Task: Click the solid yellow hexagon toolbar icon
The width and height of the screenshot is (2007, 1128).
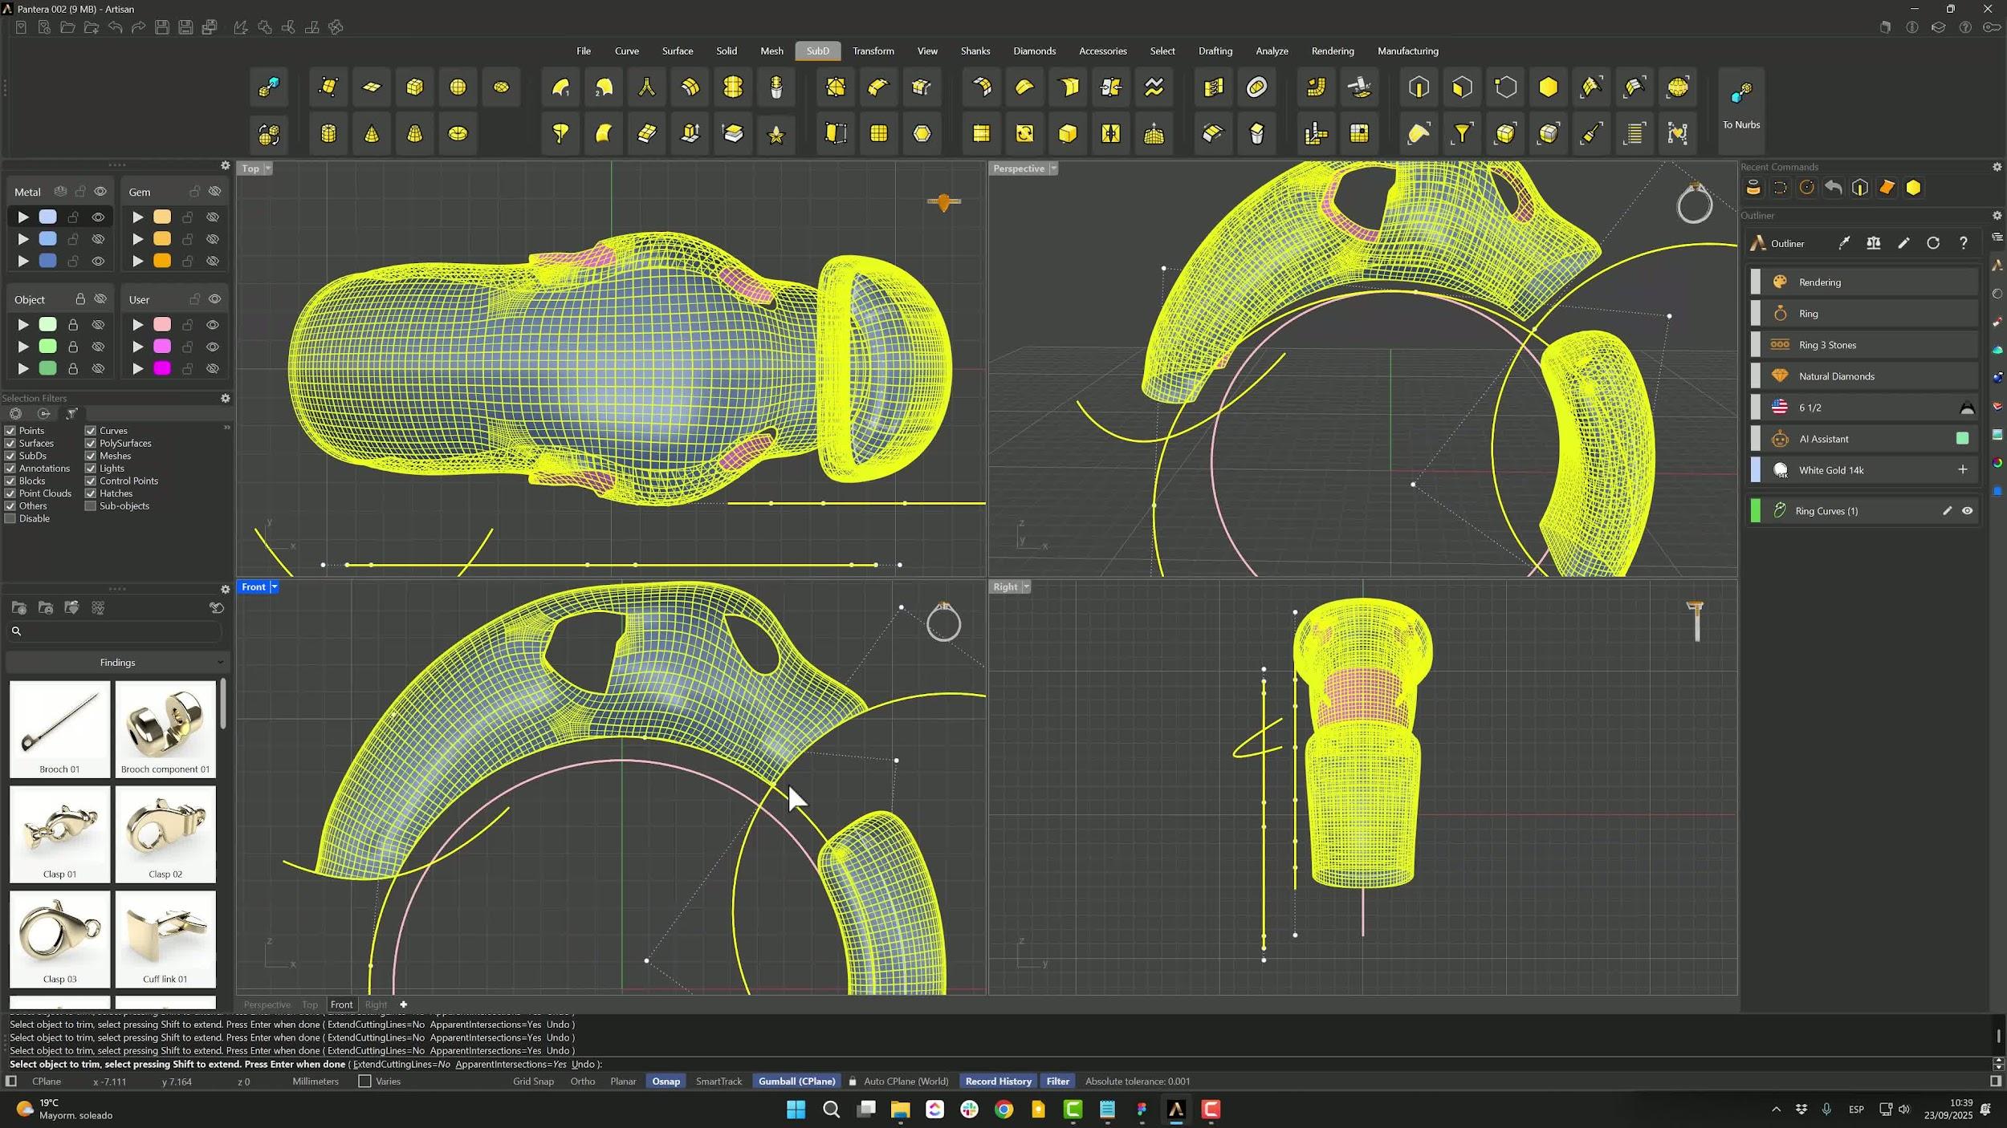Action: pos(1549,87)
